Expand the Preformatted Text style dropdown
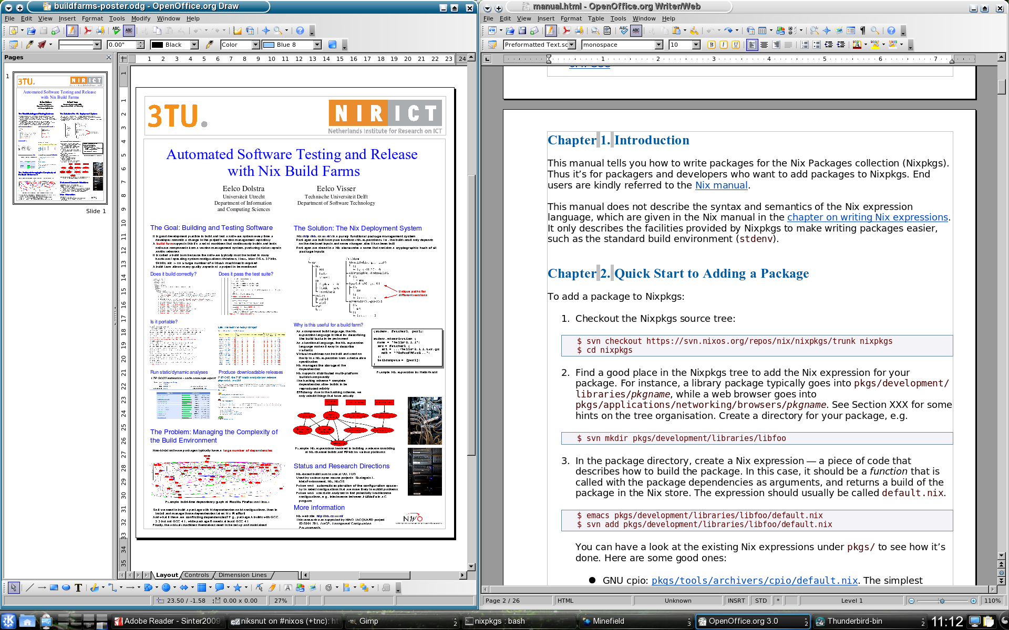 click(x=572, y=45)
